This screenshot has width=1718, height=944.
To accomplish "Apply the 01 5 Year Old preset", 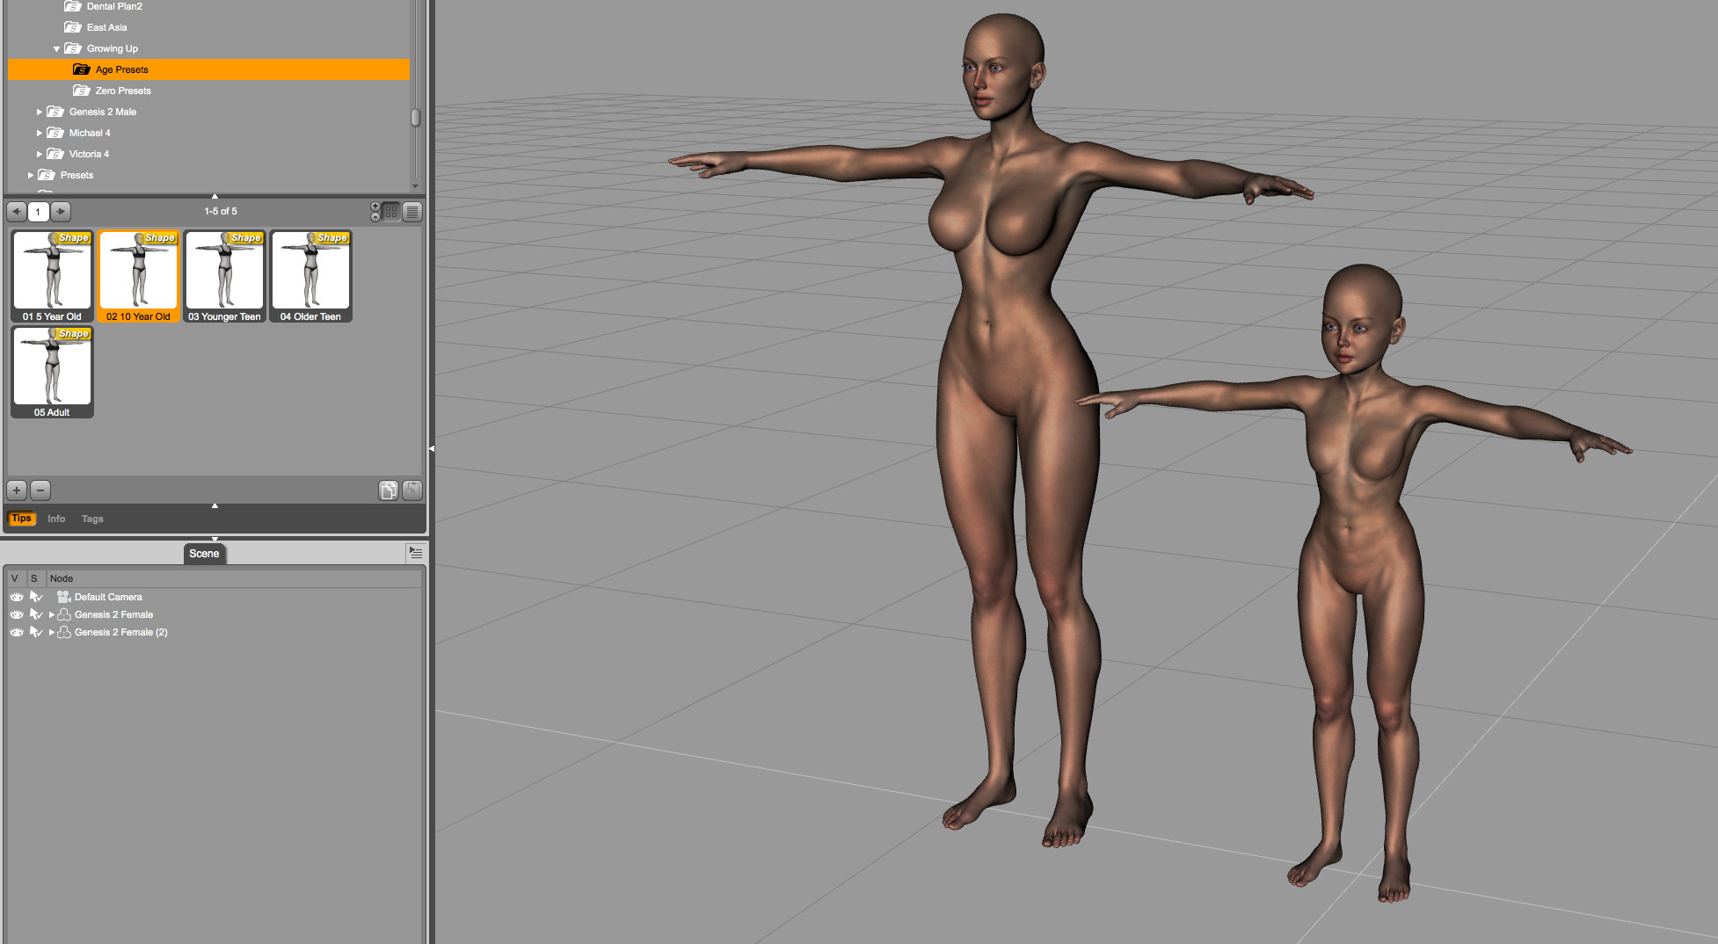I will (x=52, y=276).
